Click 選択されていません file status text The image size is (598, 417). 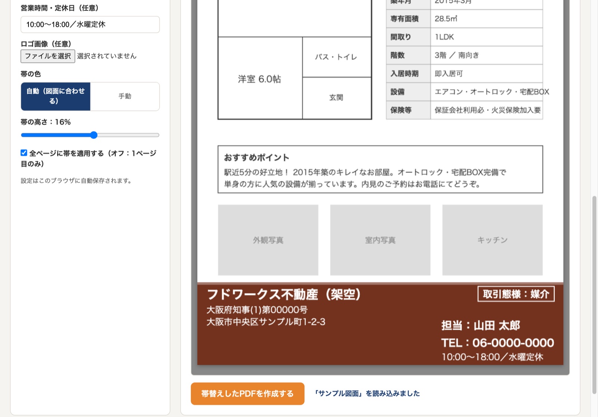coord(107,56)
